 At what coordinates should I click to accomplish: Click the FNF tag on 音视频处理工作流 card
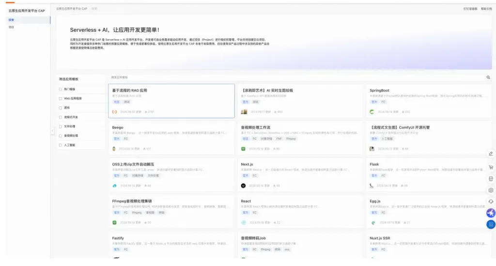click(279, 139)
